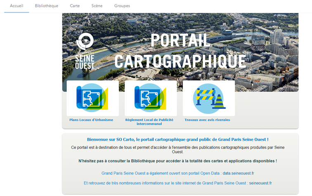312x196 pixels.
Task: Open the Accueil tab
Action: tap(17, 6)
